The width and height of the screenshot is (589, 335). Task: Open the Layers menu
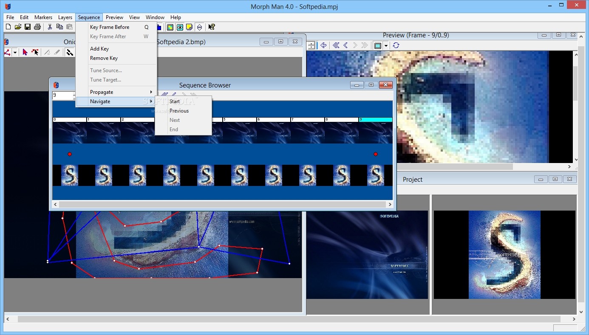point(65,17)
